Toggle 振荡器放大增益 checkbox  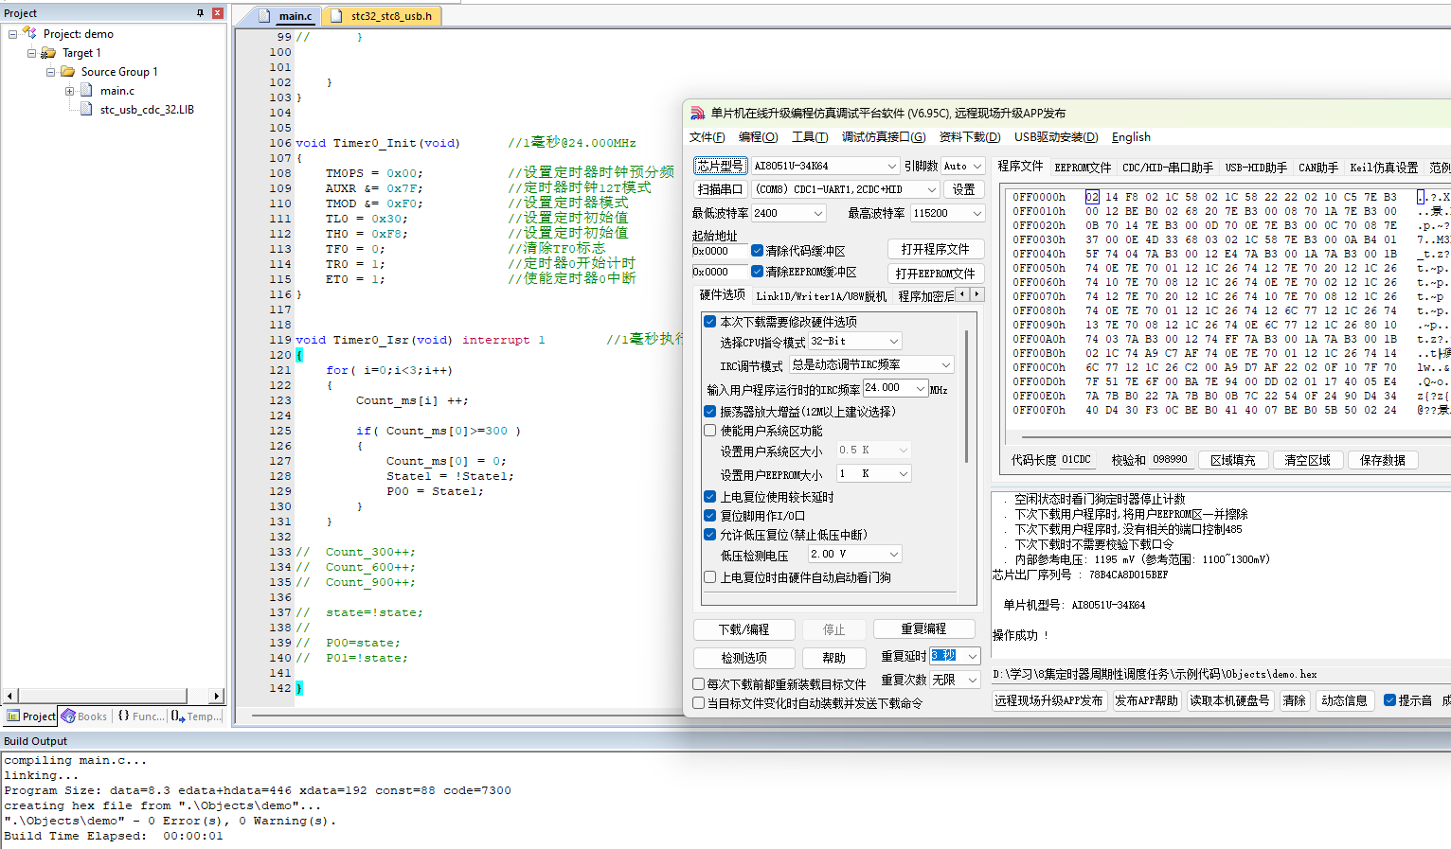click(x=709, y=412)
